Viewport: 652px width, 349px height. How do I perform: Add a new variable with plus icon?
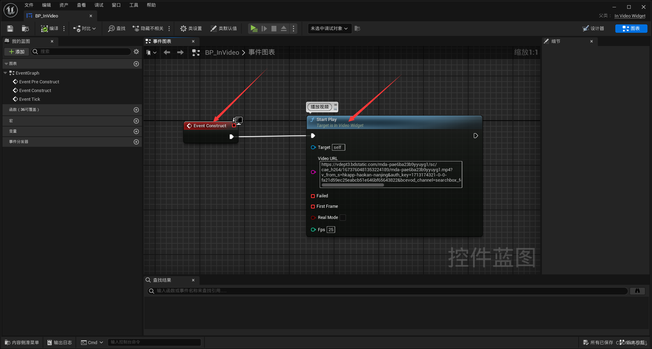(x=136, y=131)
